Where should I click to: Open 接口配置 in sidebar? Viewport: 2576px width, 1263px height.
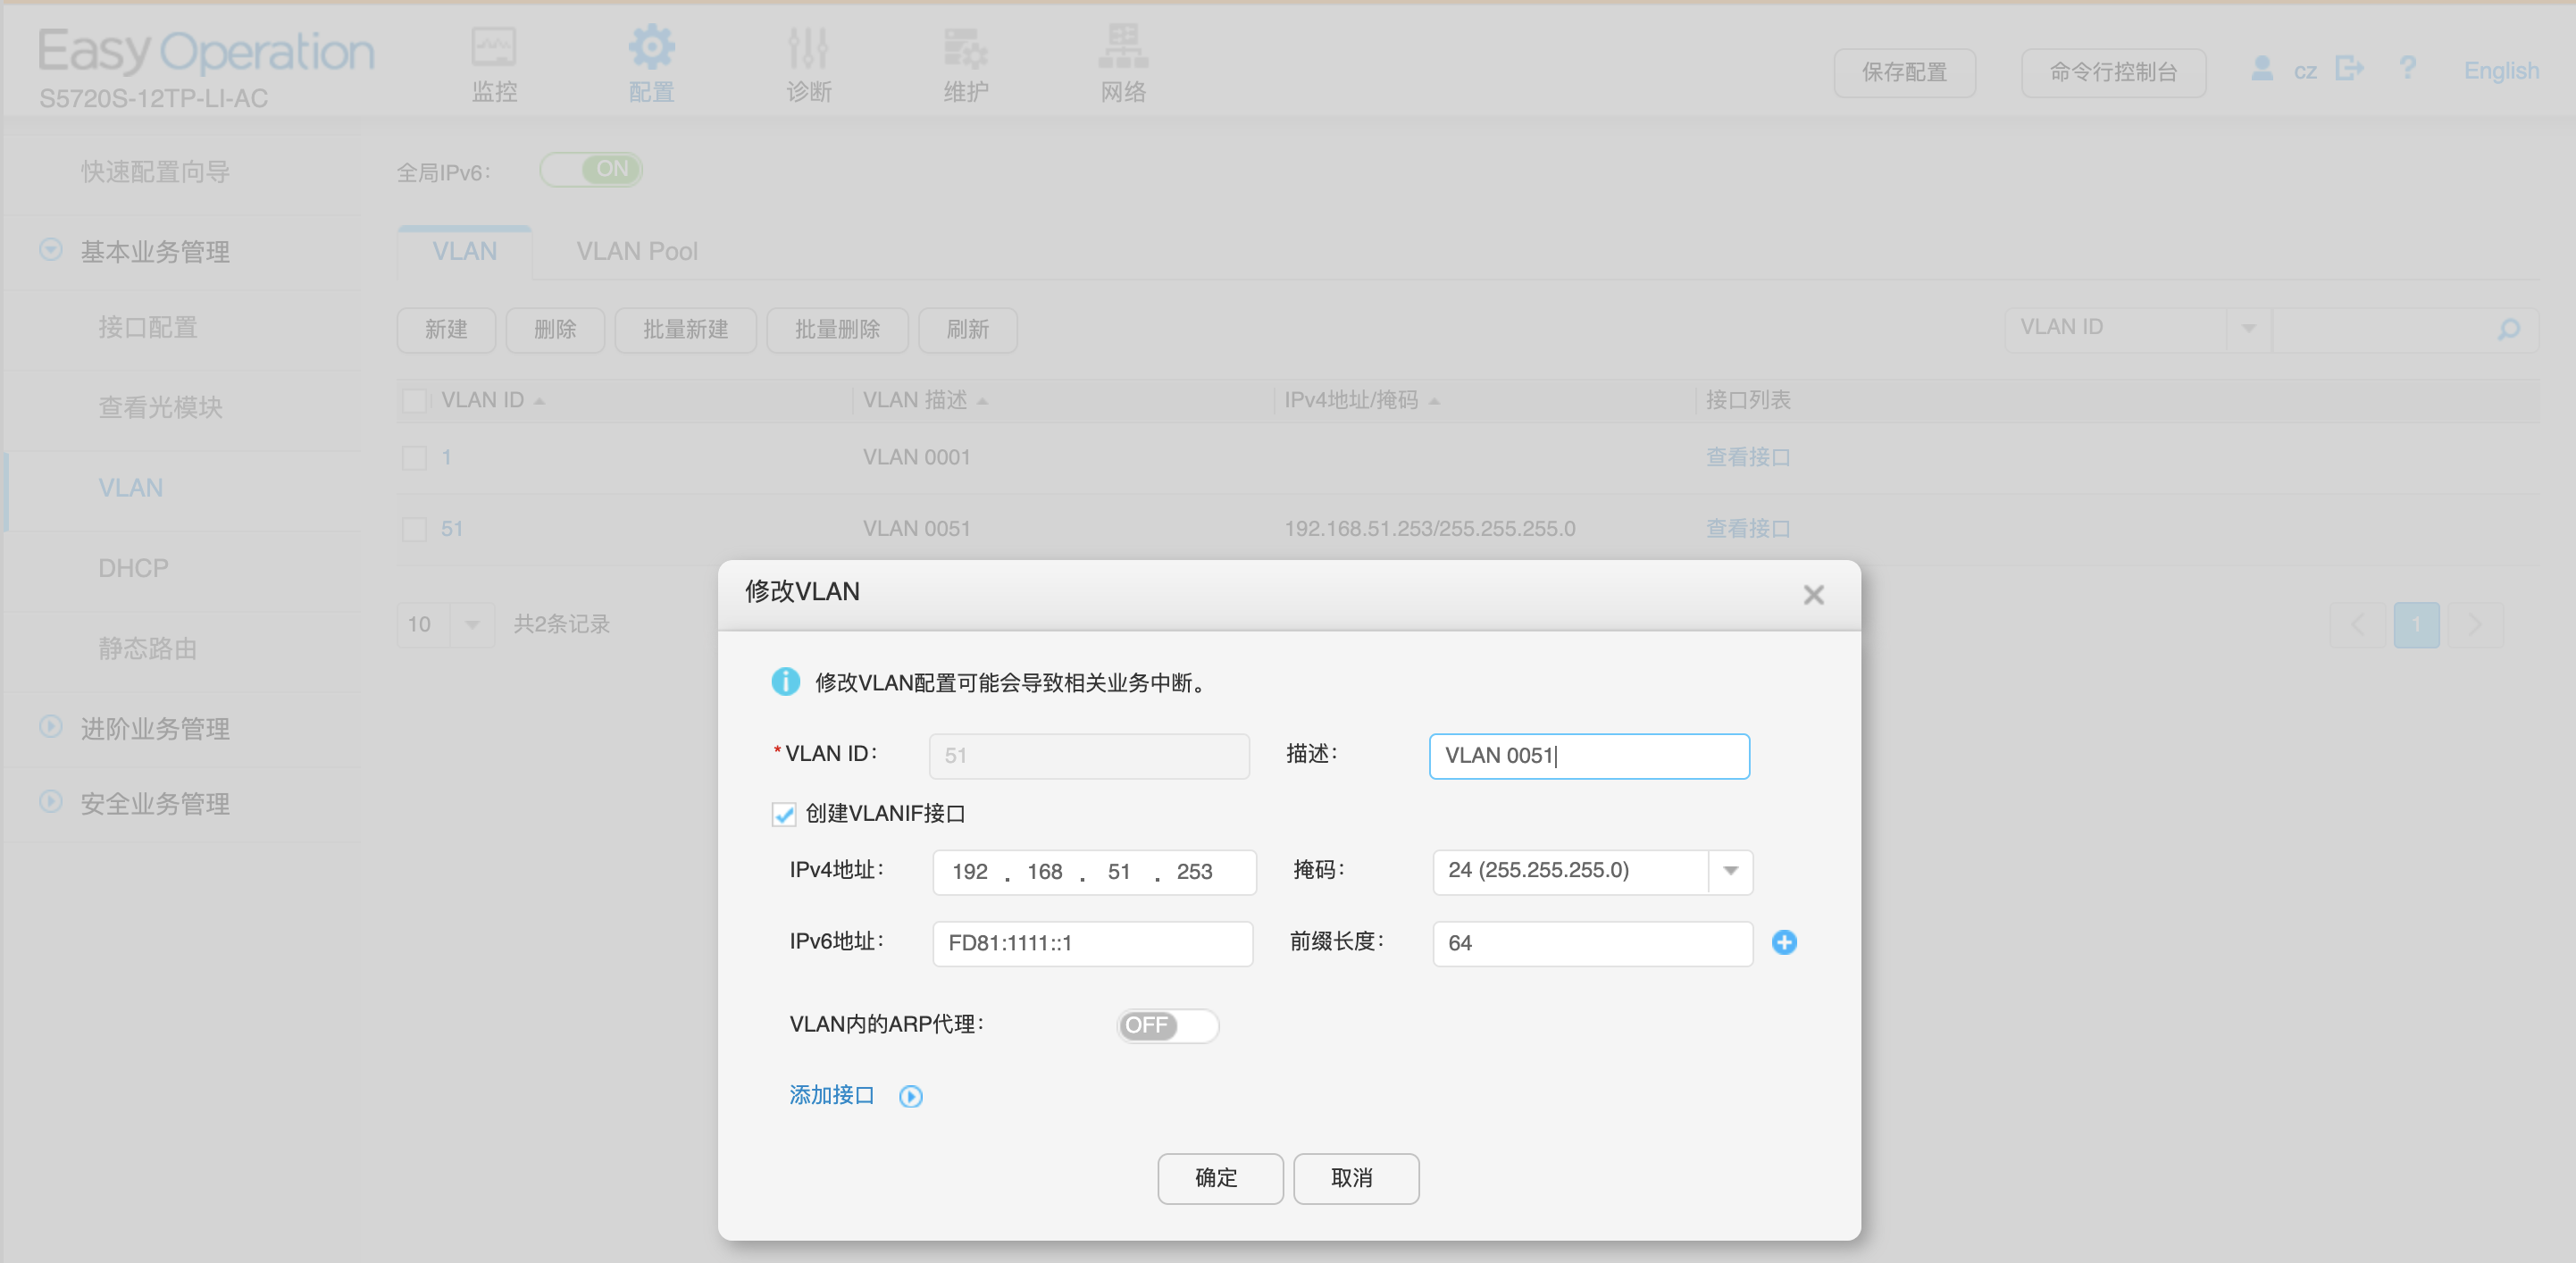147,328
